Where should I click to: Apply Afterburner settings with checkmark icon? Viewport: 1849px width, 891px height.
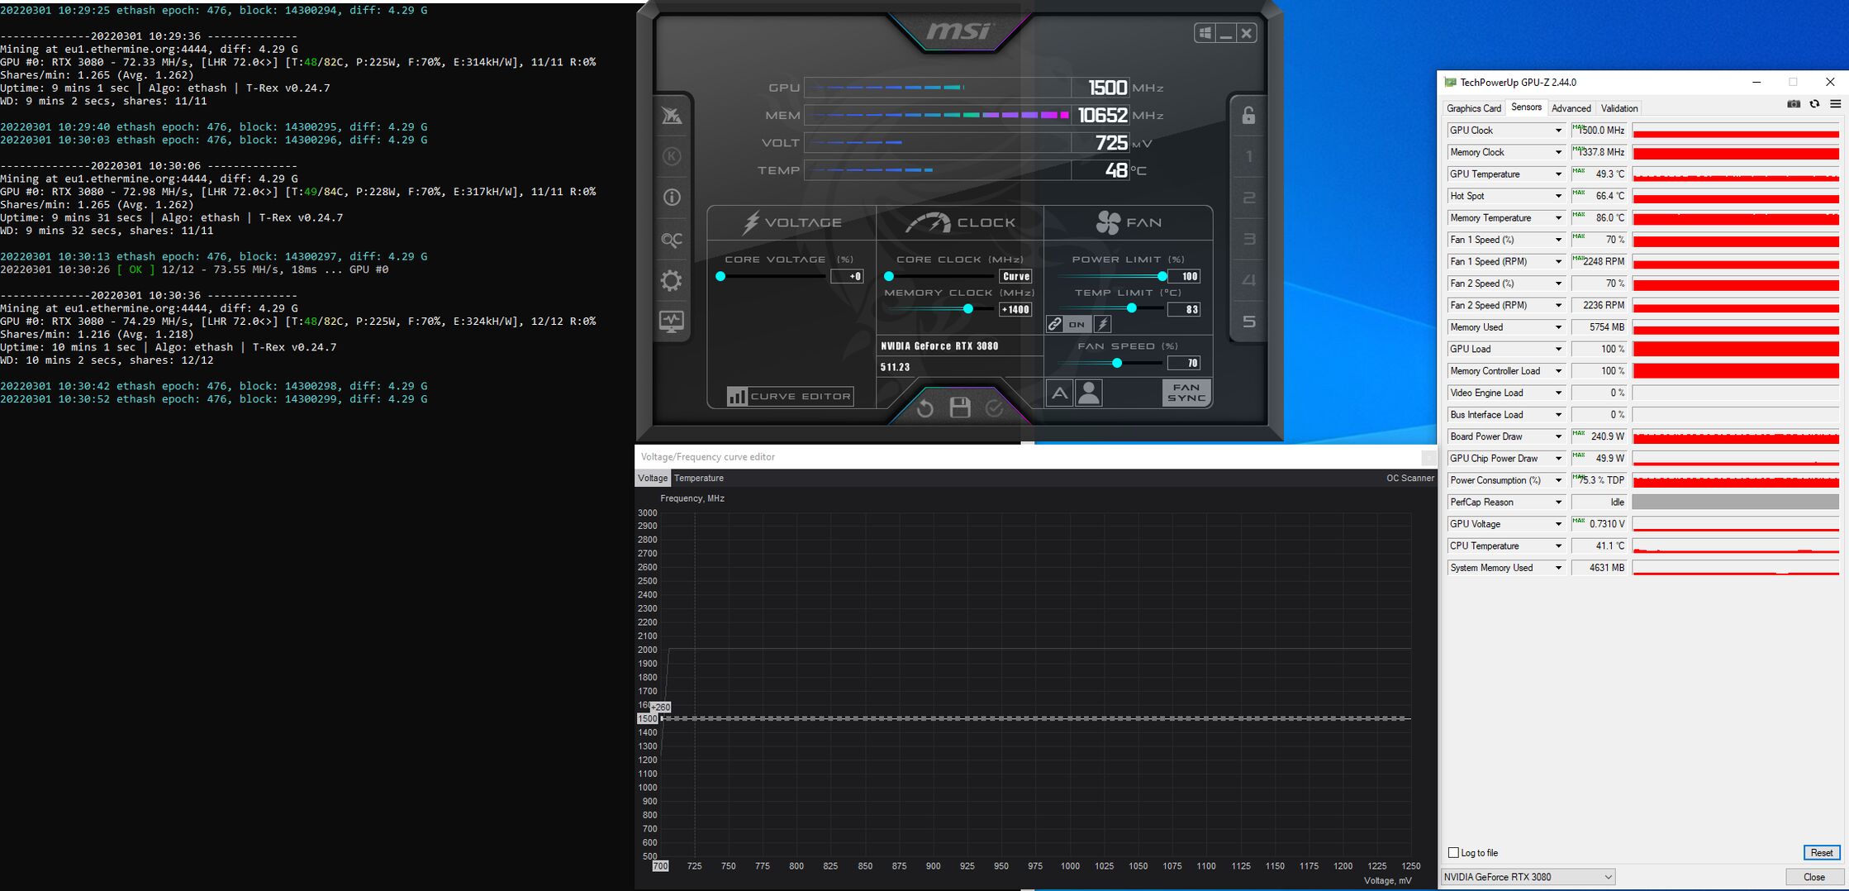click(995, 408)
